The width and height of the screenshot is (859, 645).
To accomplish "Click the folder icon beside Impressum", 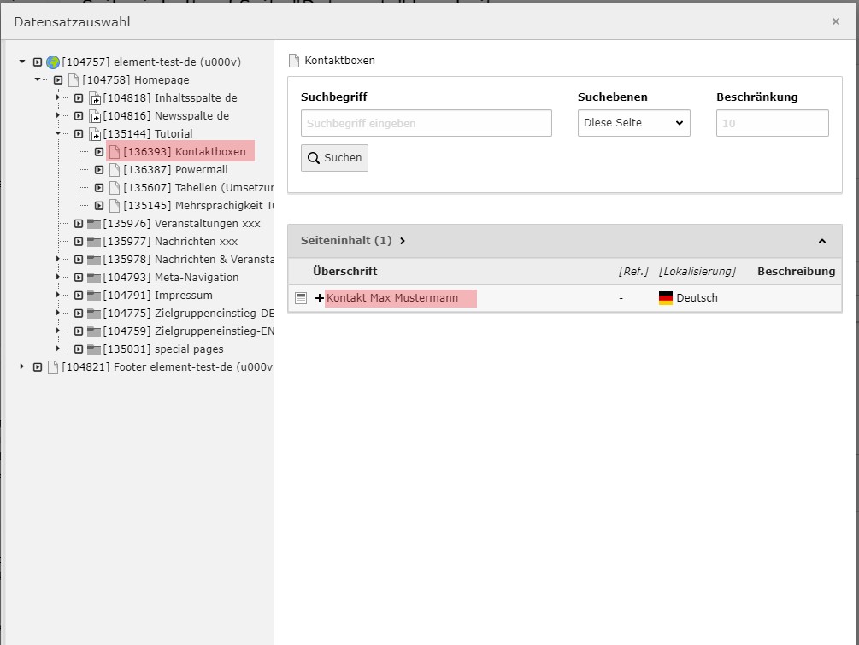I will point(94,296).
